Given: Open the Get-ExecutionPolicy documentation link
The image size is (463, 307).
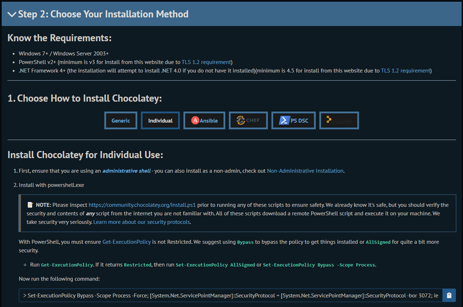Looking at the screenshot, I should tap(127, 241).
